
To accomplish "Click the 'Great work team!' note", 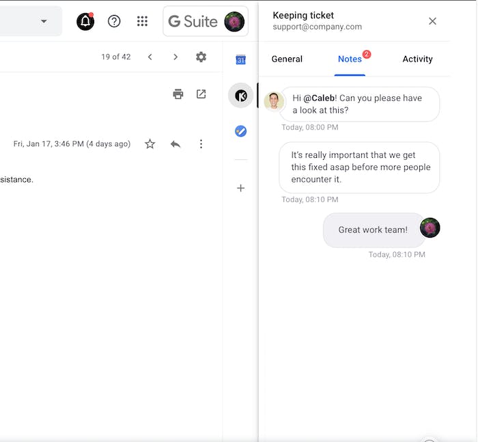I will pos(373,230).
